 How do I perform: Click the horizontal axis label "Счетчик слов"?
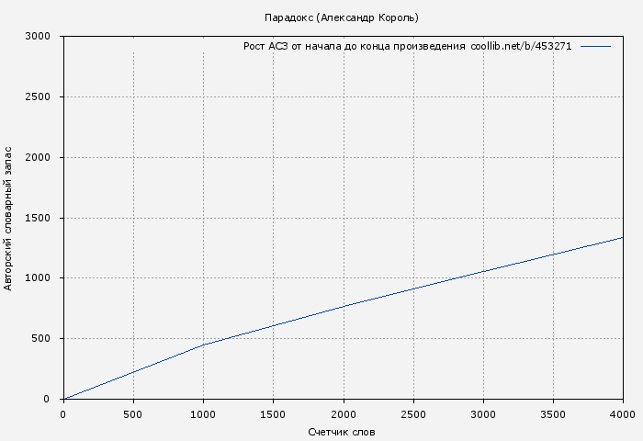click(x=342, y=432)
